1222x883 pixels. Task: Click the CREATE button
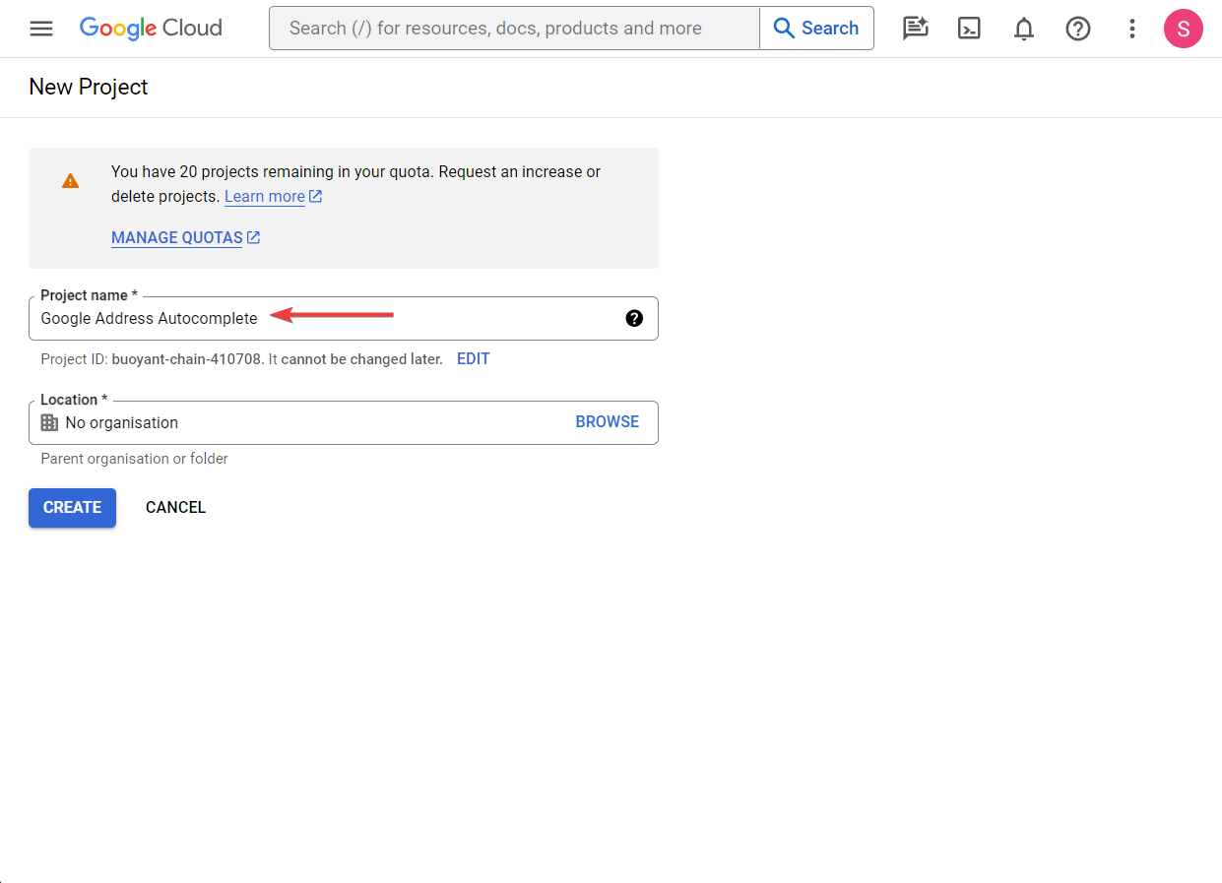point(72,508)
